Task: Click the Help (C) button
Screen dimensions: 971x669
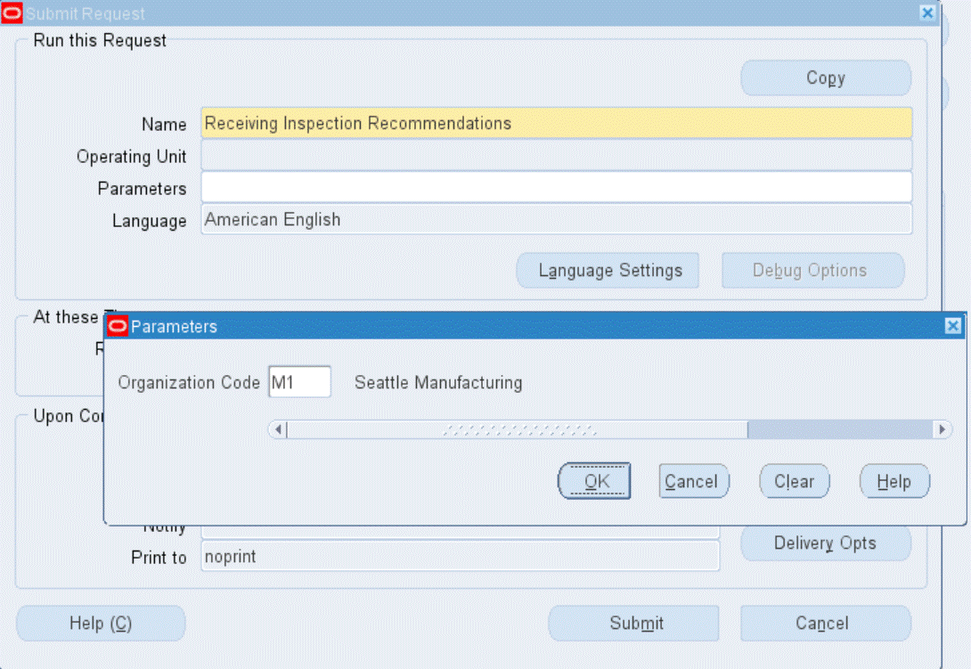Action: point(101,624)
